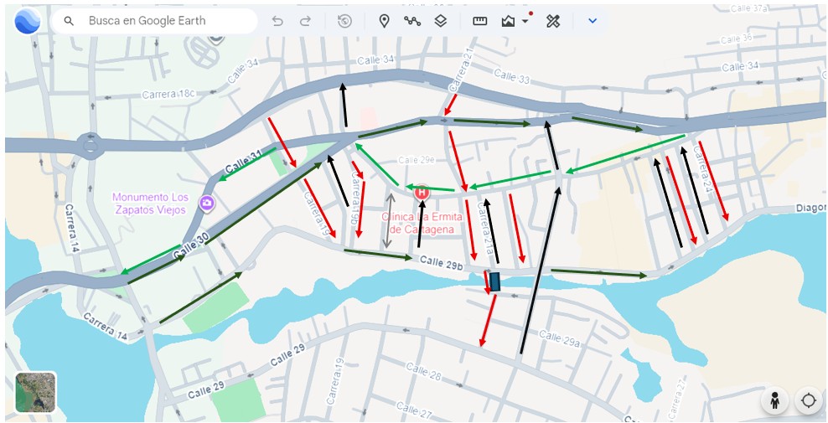Image resolution: width=828 pixels, height=423 pixels.
Task: Focus the Busca en Google Earth field
Action: point(154,21)
